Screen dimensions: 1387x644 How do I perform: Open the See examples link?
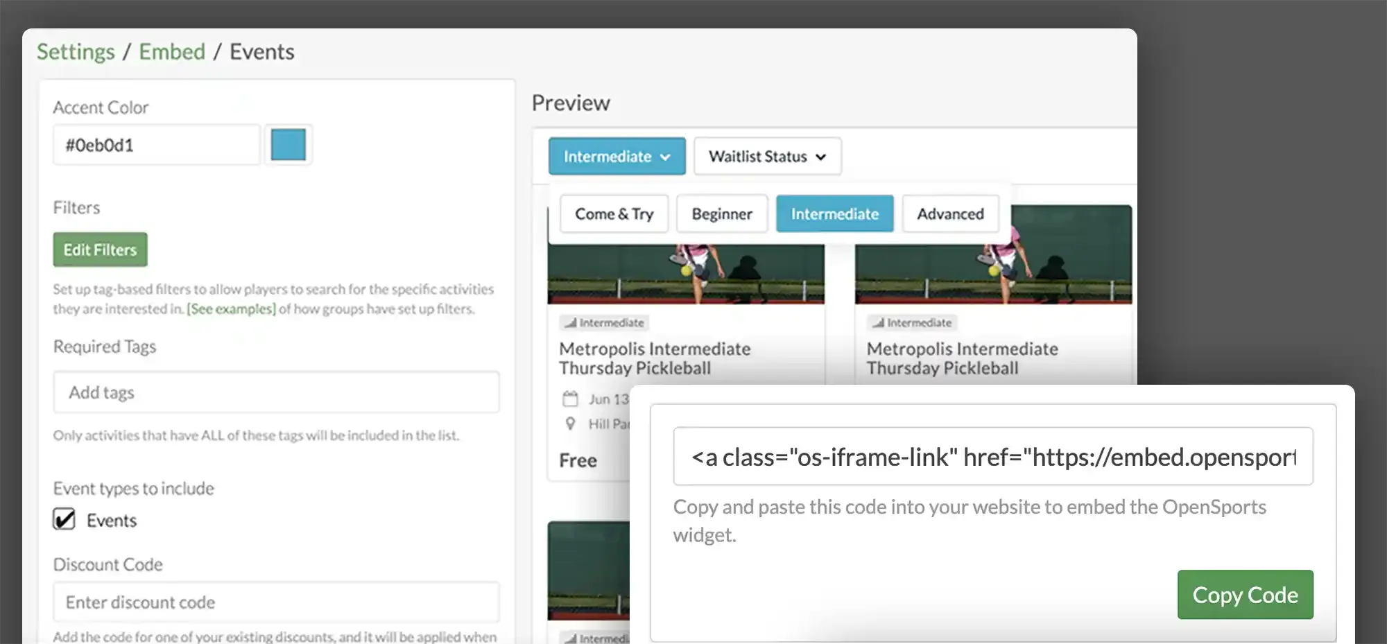click(231, 309)
